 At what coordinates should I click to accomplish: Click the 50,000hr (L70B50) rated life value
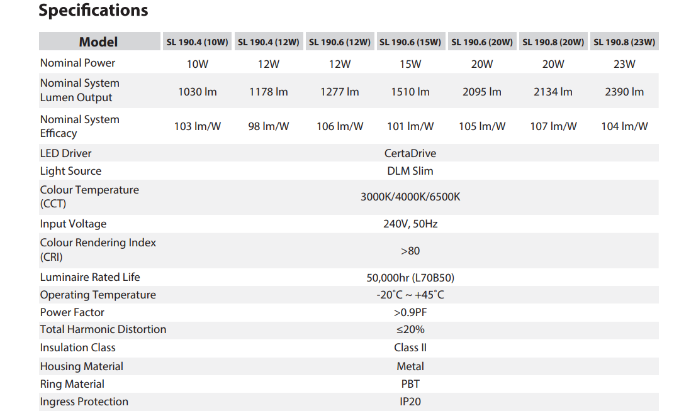click(410, 277)
